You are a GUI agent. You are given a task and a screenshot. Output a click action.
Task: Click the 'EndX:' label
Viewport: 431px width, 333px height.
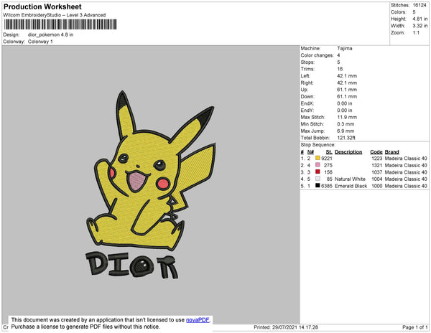(x=307, y=103)
